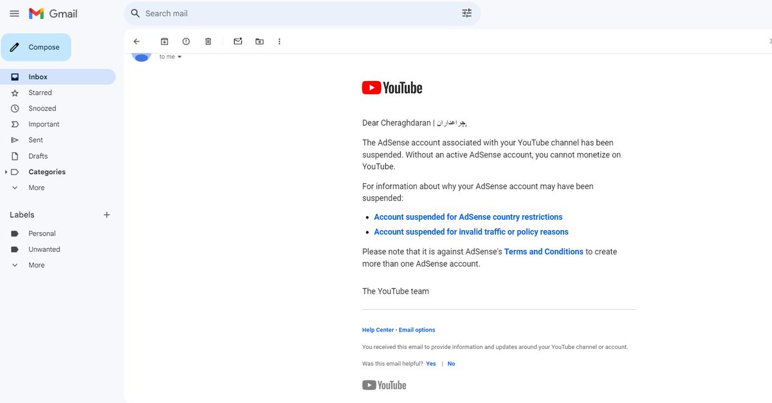Click the 'Dear Cheraghdaran' greeting line
The height and width of the screenshot is (403, 772).
click(415, 123)
